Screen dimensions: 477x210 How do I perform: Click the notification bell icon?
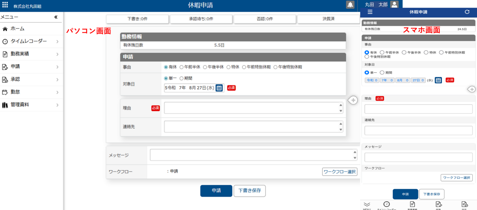click(350, 5)
